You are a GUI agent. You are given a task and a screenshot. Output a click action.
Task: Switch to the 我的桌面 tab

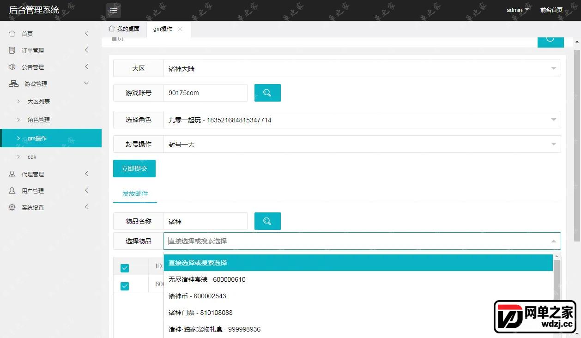point(124,29)
